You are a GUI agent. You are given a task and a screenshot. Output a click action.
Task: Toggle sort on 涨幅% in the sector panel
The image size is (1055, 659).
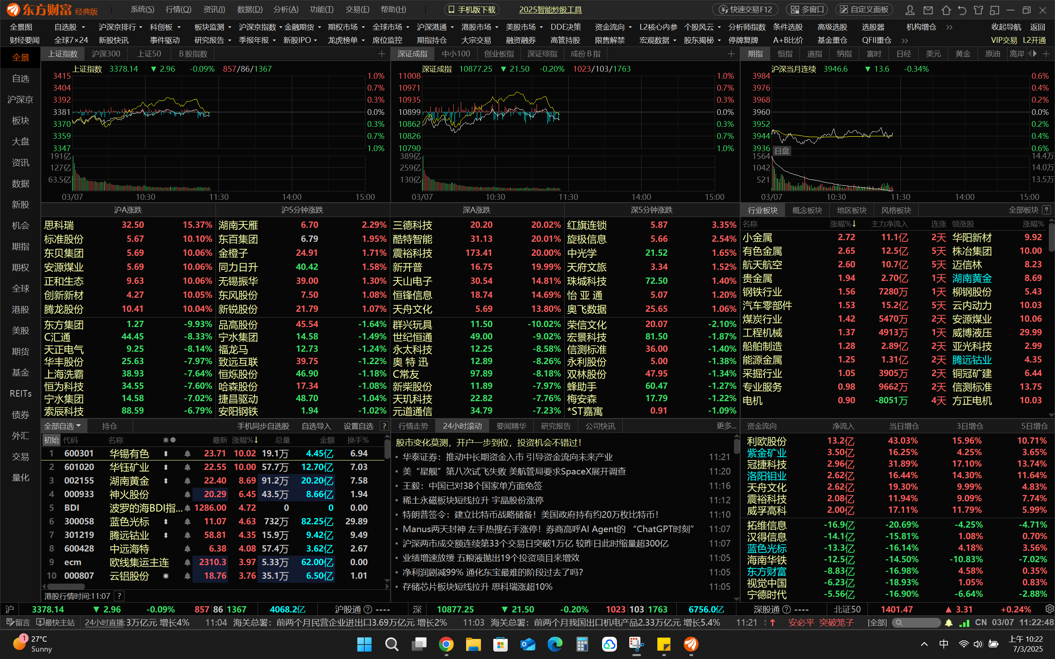(843, 224)
